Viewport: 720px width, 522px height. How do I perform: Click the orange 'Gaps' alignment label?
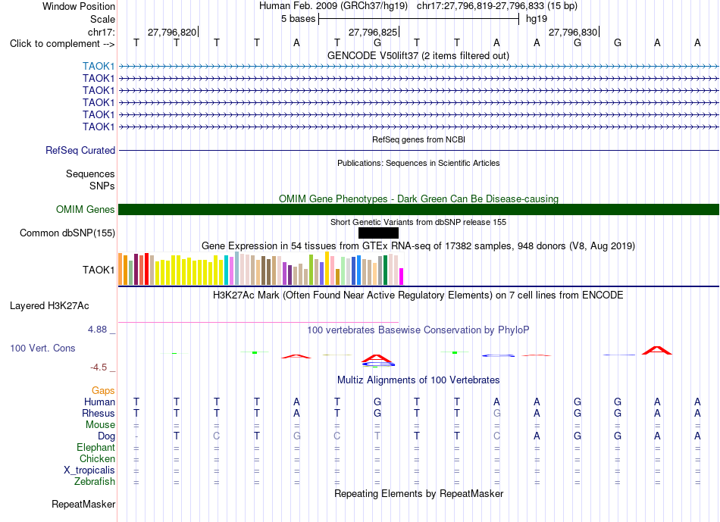[x=103, y=390]
